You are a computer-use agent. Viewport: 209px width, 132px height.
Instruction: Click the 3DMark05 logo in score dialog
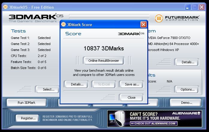(131, 34)
